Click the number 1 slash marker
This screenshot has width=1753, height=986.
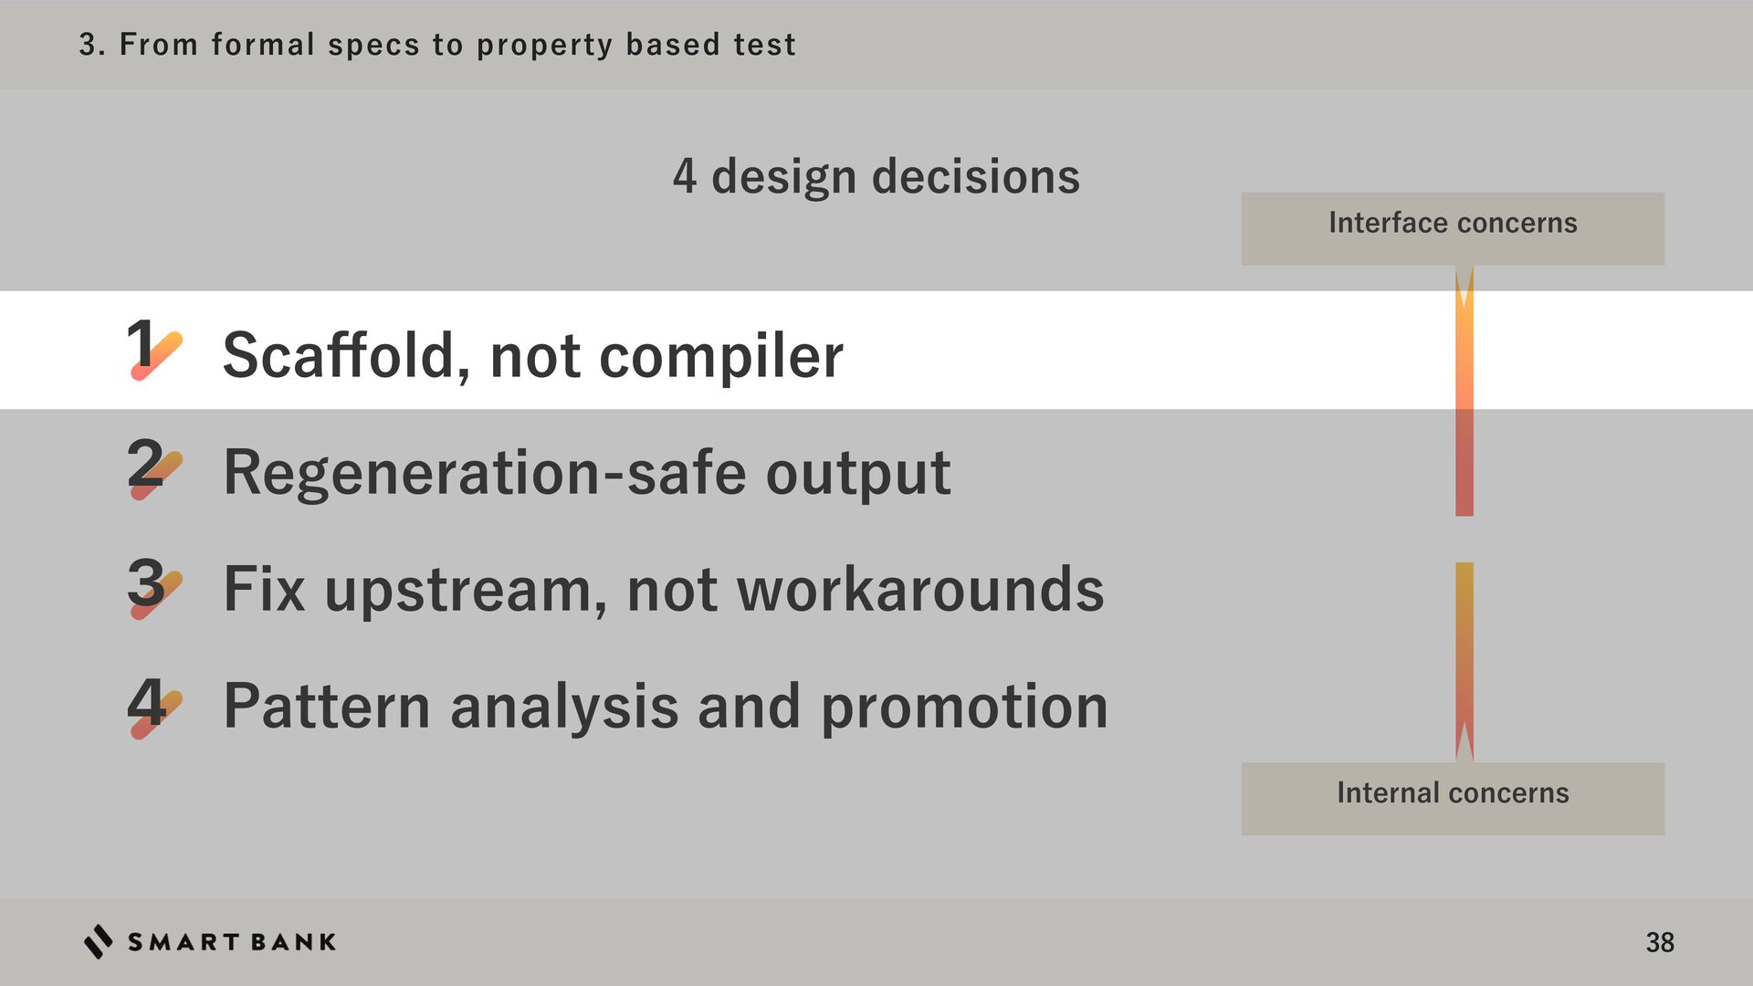tap(155, 350)
